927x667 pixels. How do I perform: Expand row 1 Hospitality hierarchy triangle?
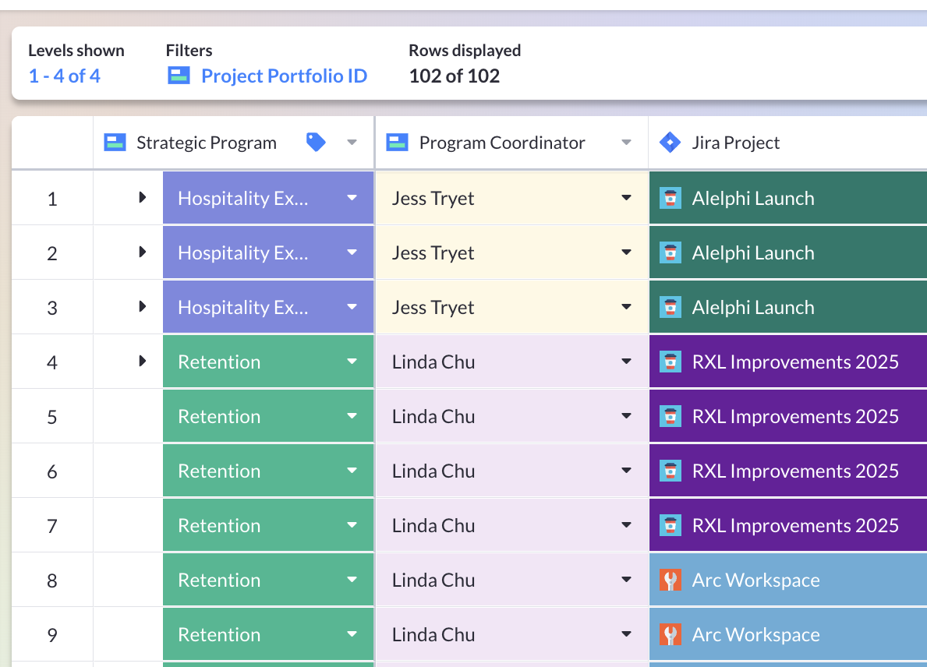coord(142,198)
